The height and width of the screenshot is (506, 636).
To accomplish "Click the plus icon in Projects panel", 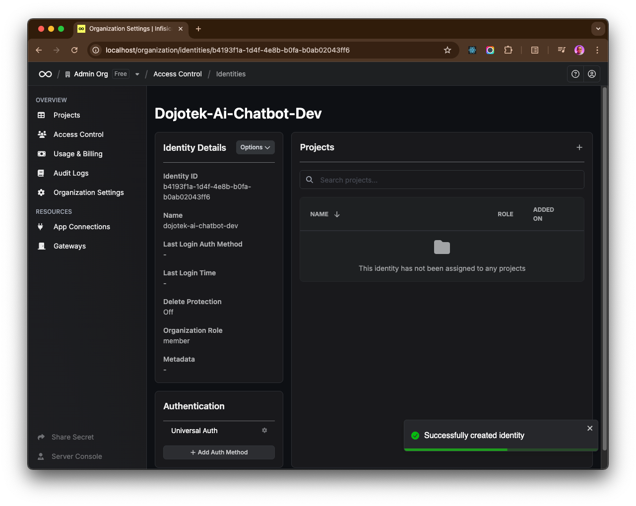I will 579,147.
